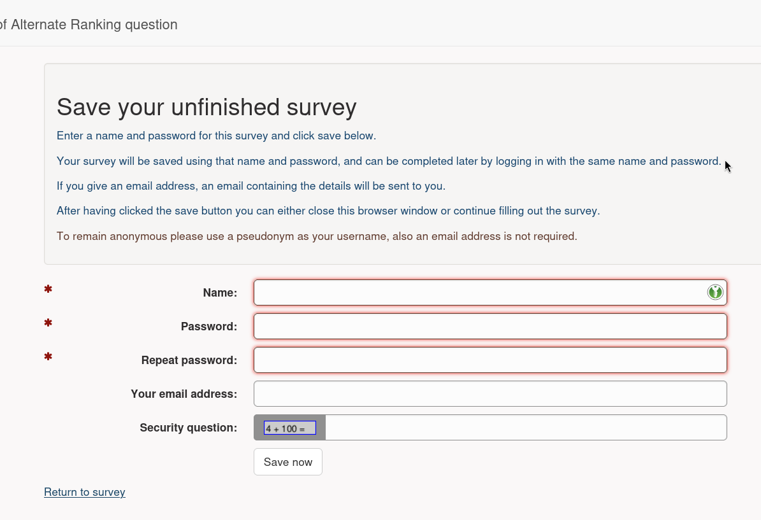Screen dimensions: 761x520
Task: Click into the Password field
Action: click(489, 327)
